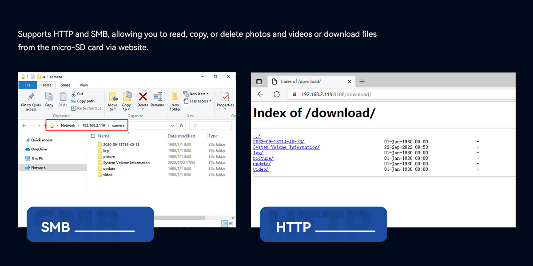Image resolution: width=533 pixels, height=266 pixels.
Task: Open the New item dropdown
Action: point(197,94)
